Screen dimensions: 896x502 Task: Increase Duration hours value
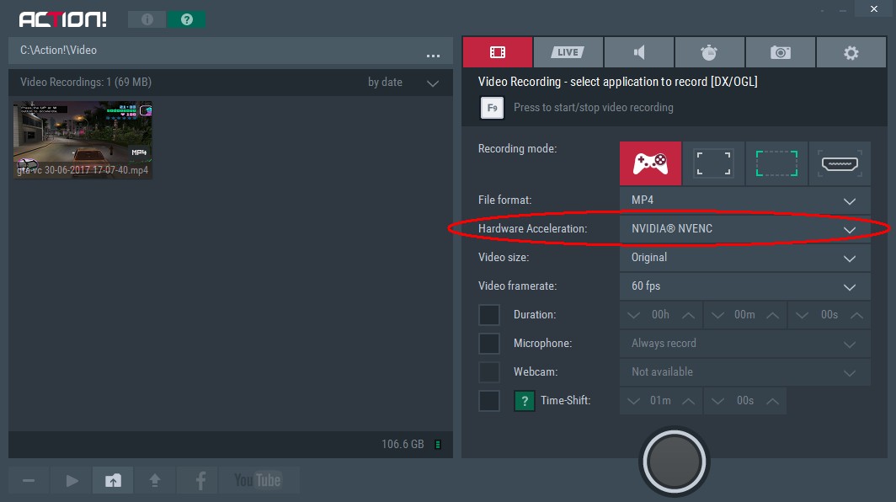tap(689, 316)
